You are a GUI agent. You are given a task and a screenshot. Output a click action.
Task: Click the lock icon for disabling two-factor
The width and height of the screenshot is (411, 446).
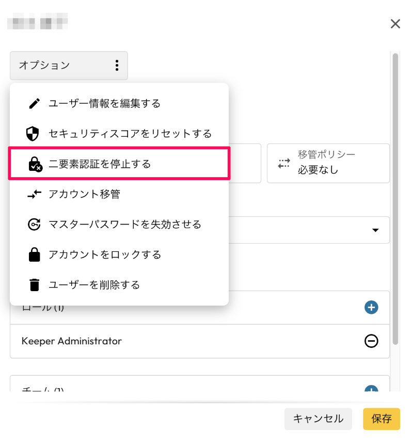tap(35, 164)
